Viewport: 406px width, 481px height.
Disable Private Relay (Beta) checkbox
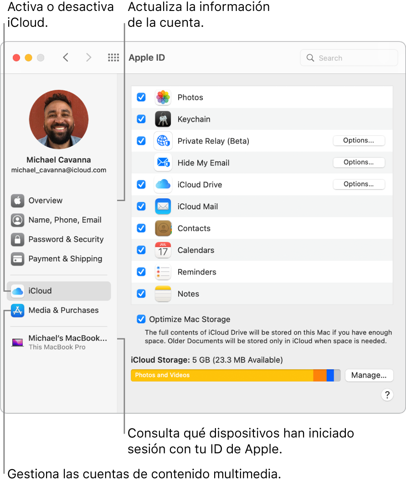coord(141,141)
